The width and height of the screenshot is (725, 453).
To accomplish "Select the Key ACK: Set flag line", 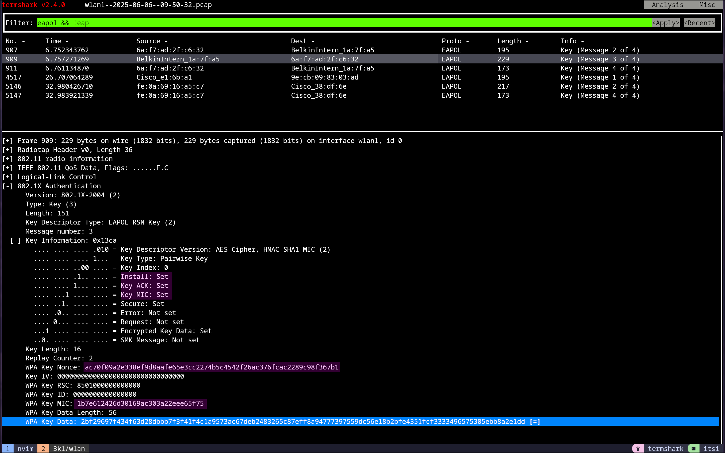I will [x=101, y=286].
